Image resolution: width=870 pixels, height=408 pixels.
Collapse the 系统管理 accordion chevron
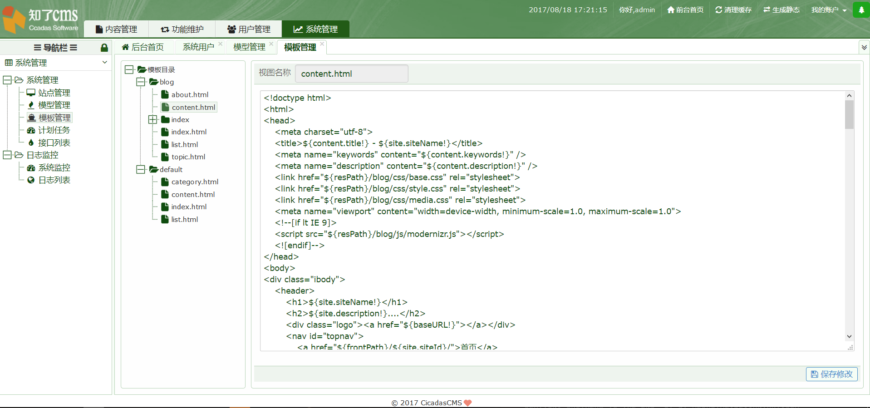pyautogui.click(x=105, y=63)
